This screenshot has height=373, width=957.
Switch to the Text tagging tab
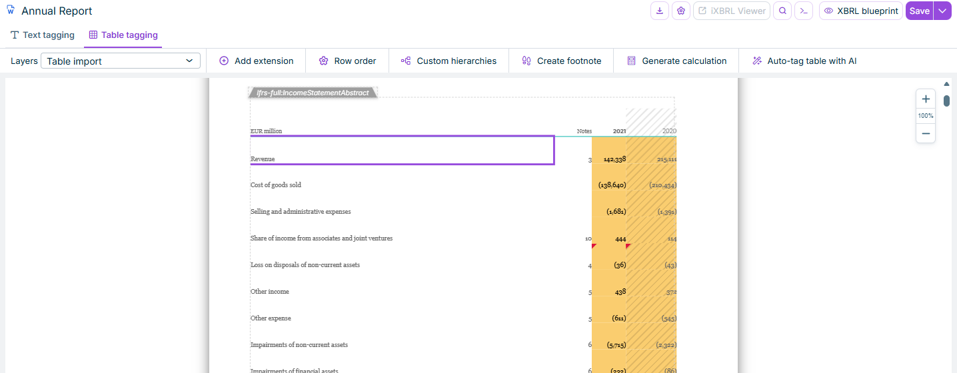click(43, 35)
